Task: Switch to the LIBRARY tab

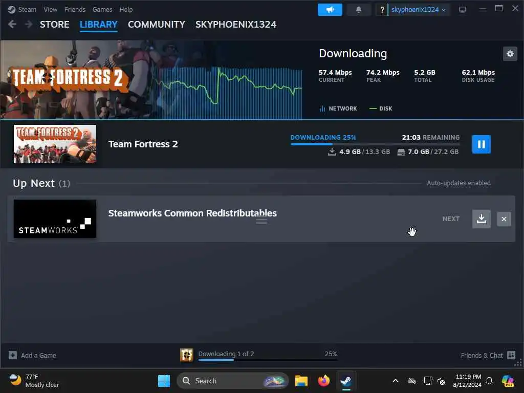Action: (99, 25)
